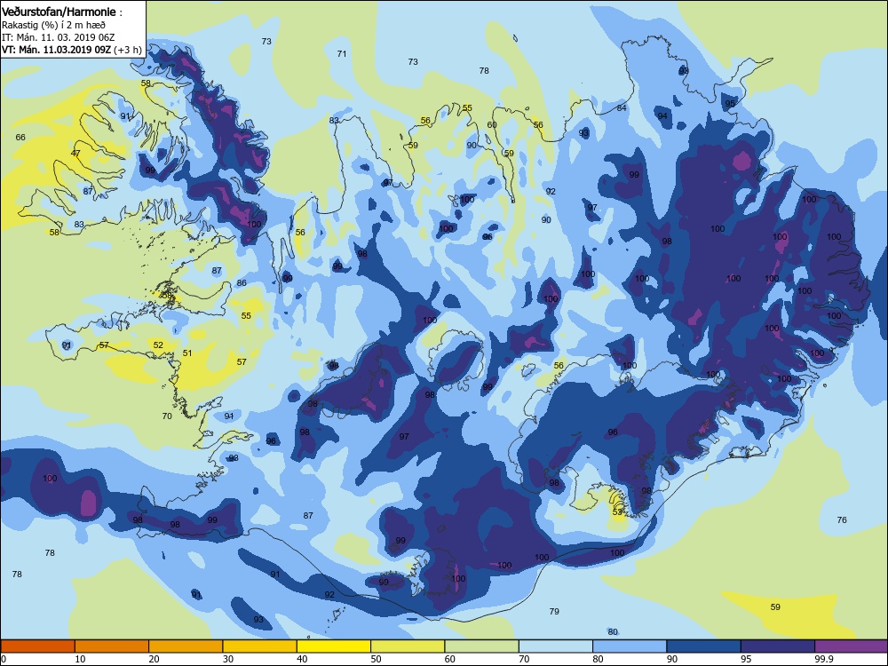Click the 99.9 label in the legend
Viewport: 888px width, 666px height.
[823, 659]
